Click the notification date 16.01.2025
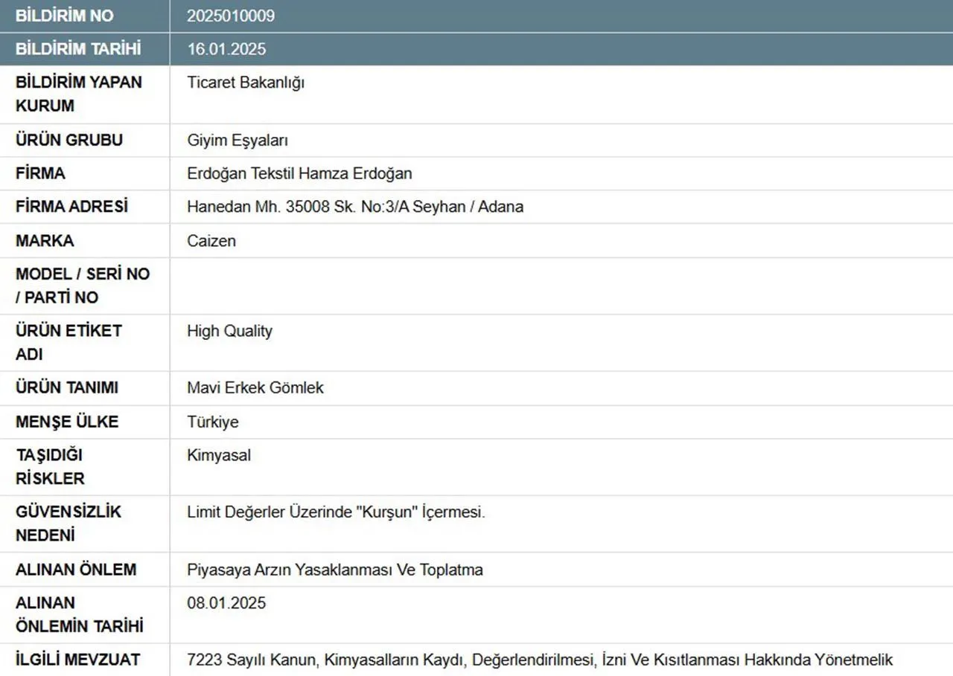The image size is (953, 676). click(x=226, y=49)
